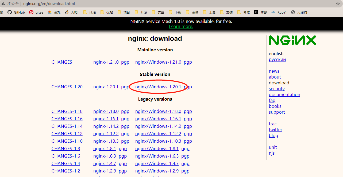Open the gitee bookmark
Image resolution: width=343 pixels, height=177 pixels.
tap(36, 12)
